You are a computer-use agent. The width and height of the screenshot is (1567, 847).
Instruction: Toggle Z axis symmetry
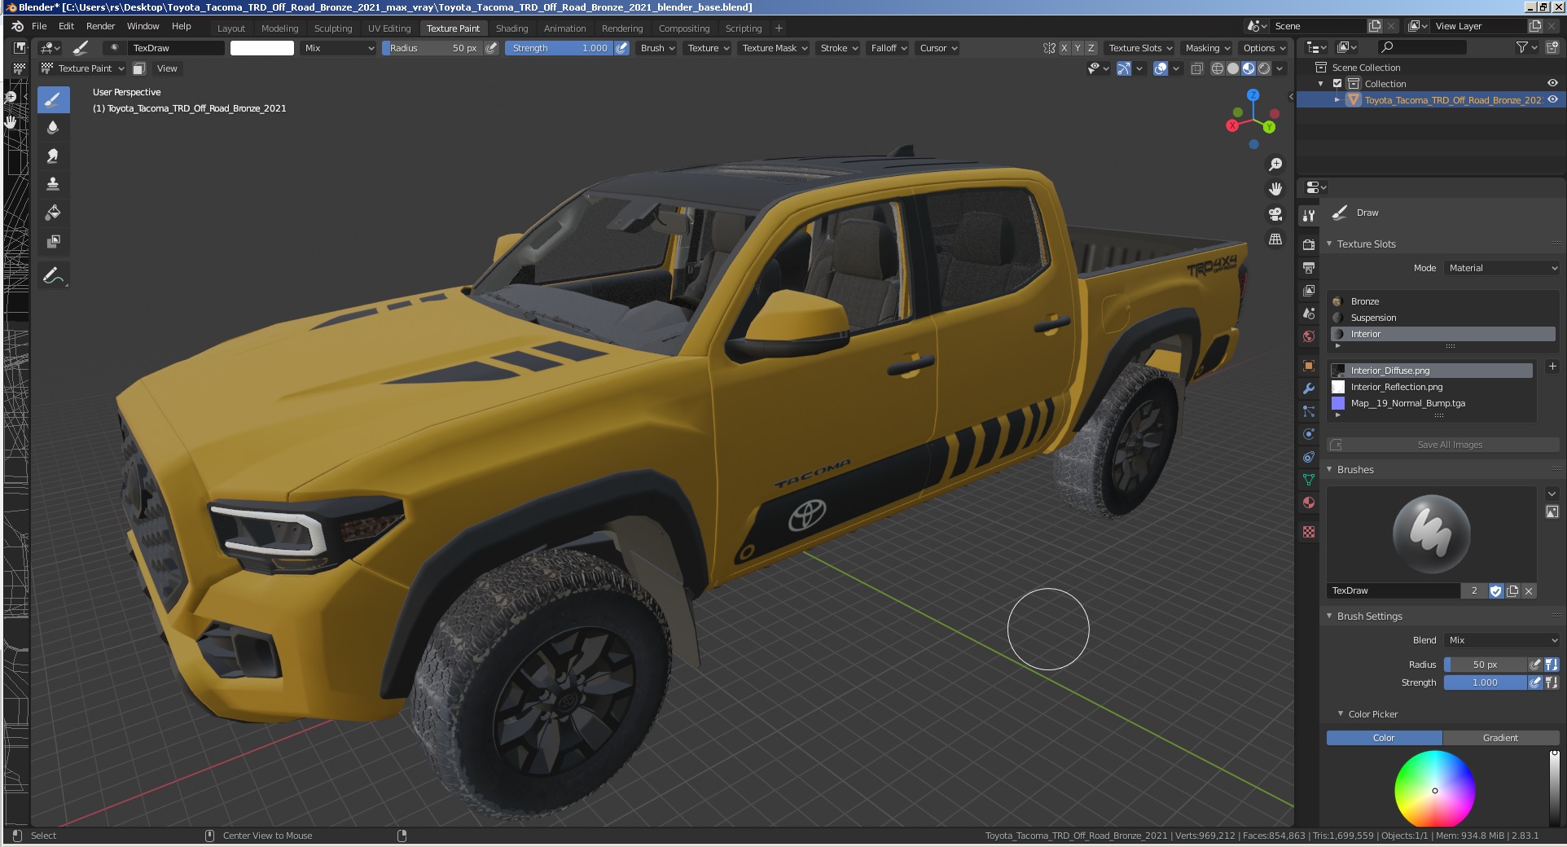[x=1091, y=48]
